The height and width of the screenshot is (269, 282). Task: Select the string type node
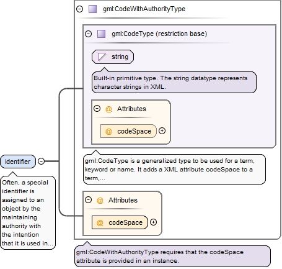click(113, 57)
